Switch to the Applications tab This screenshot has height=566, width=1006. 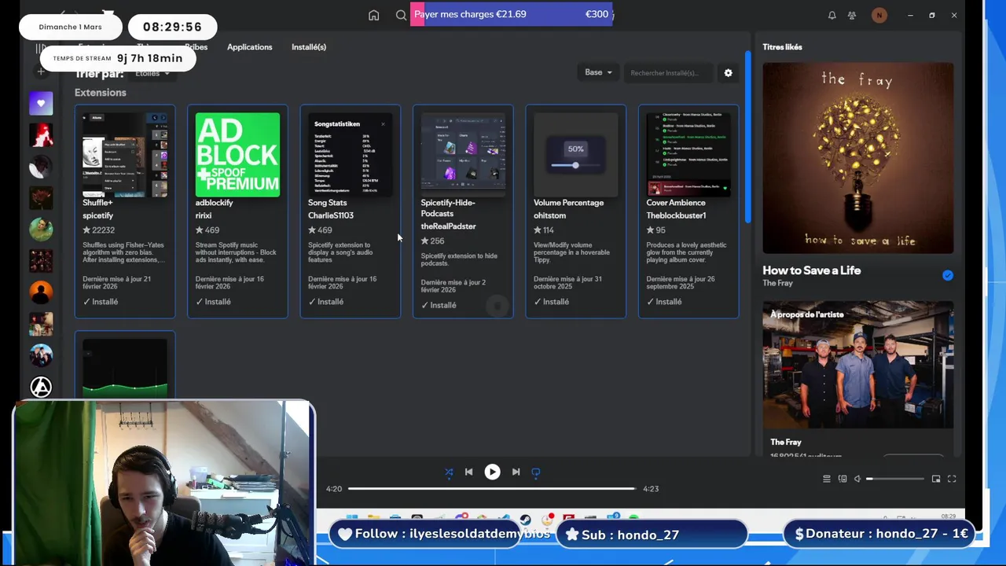click(249, 47)
